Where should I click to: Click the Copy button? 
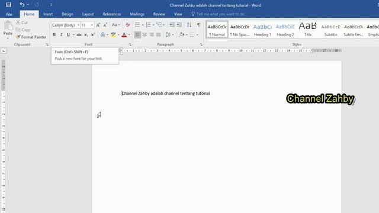[x=23, y=30]
